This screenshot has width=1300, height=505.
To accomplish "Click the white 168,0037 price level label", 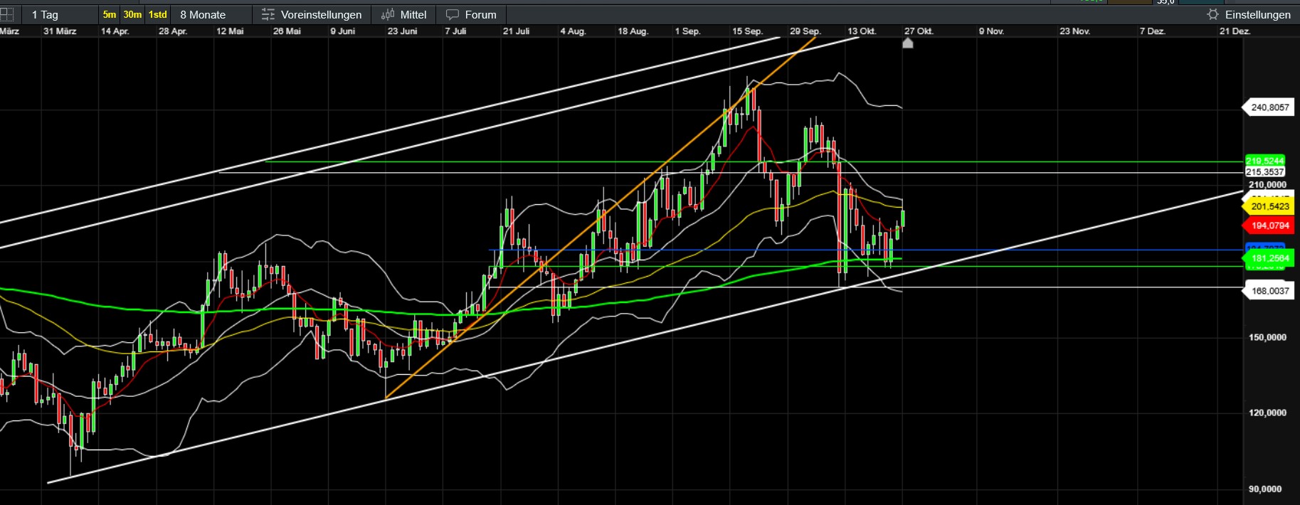I will (1269, 291).
